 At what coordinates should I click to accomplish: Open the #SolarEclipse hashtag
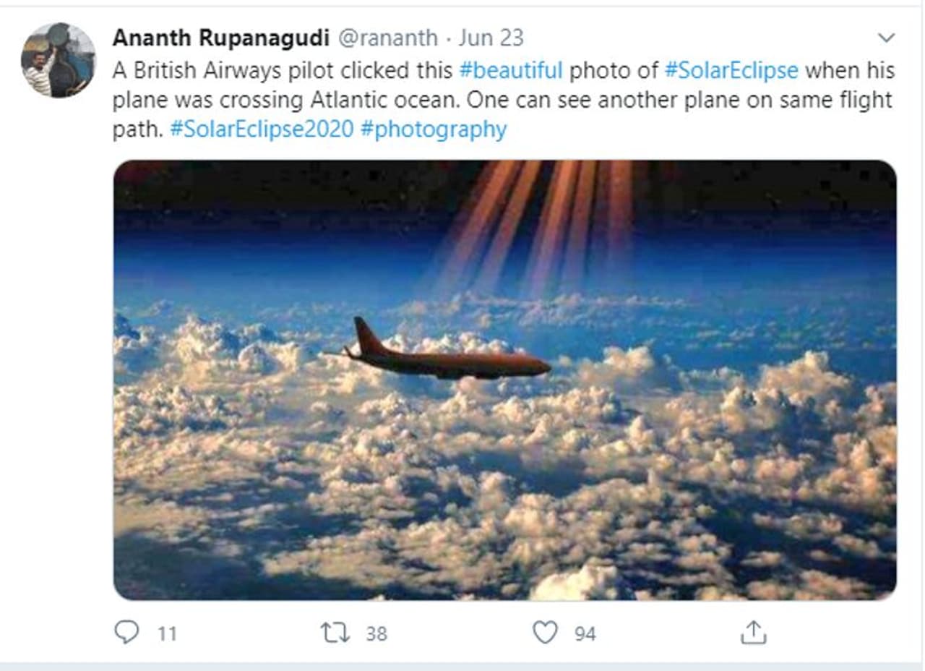[731, 70]
